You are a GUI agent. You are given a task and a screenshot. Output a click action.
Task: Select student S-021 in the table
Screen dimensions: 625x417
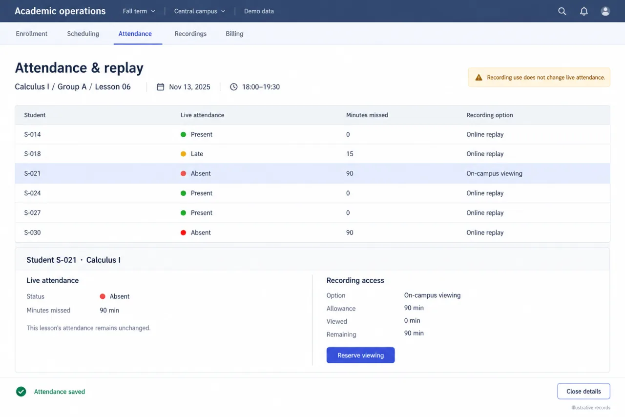click(312, 173)
